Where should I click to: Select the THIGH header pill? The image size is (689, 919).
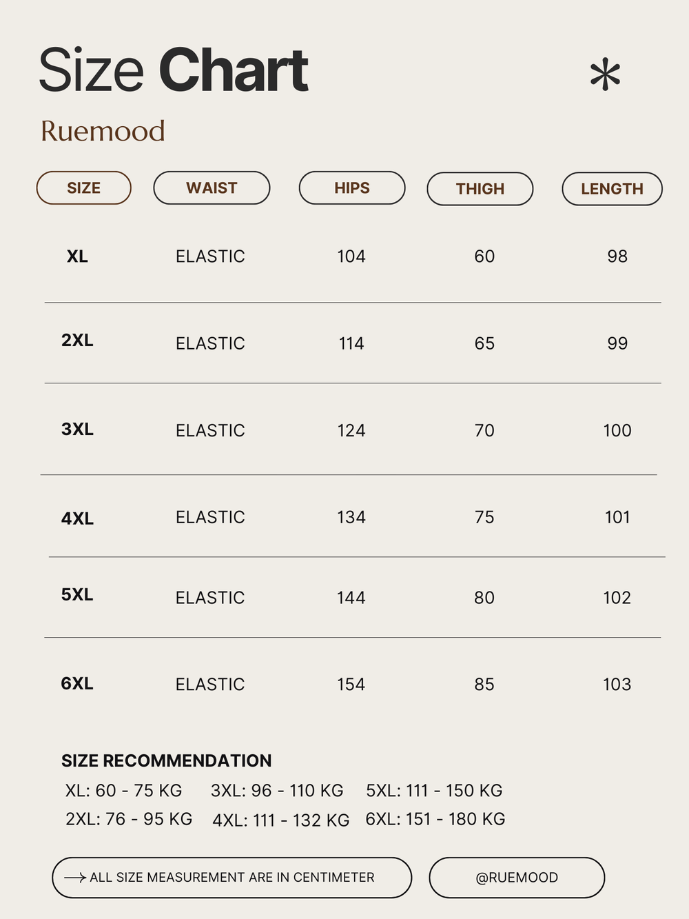tap(480, 189)
